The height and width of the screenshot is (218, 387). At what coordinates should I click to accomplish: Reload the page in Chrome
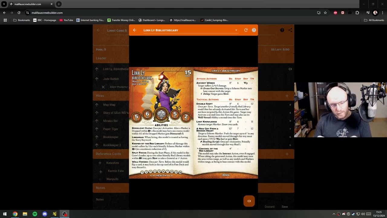(19, 13)
